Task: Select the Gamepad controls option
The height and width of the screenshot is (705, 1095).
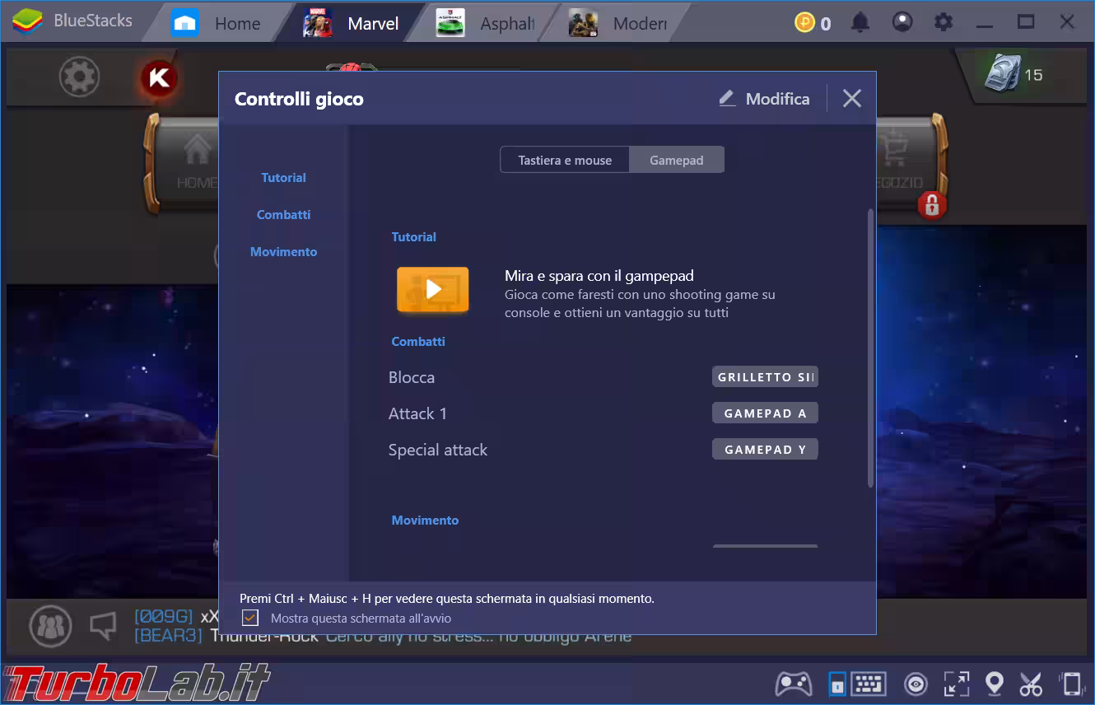Action: point(676,160)
